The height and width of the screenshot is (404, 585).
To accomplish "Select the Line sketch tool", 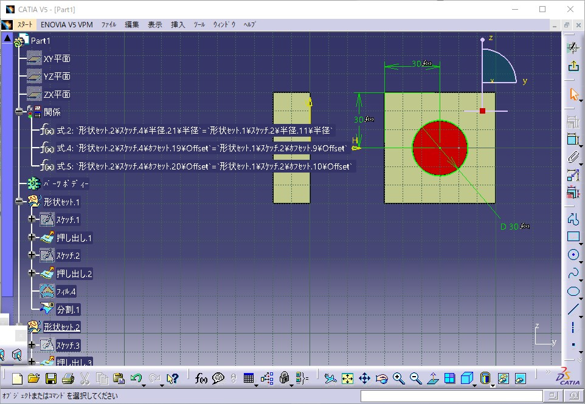I will pos(573,309).
